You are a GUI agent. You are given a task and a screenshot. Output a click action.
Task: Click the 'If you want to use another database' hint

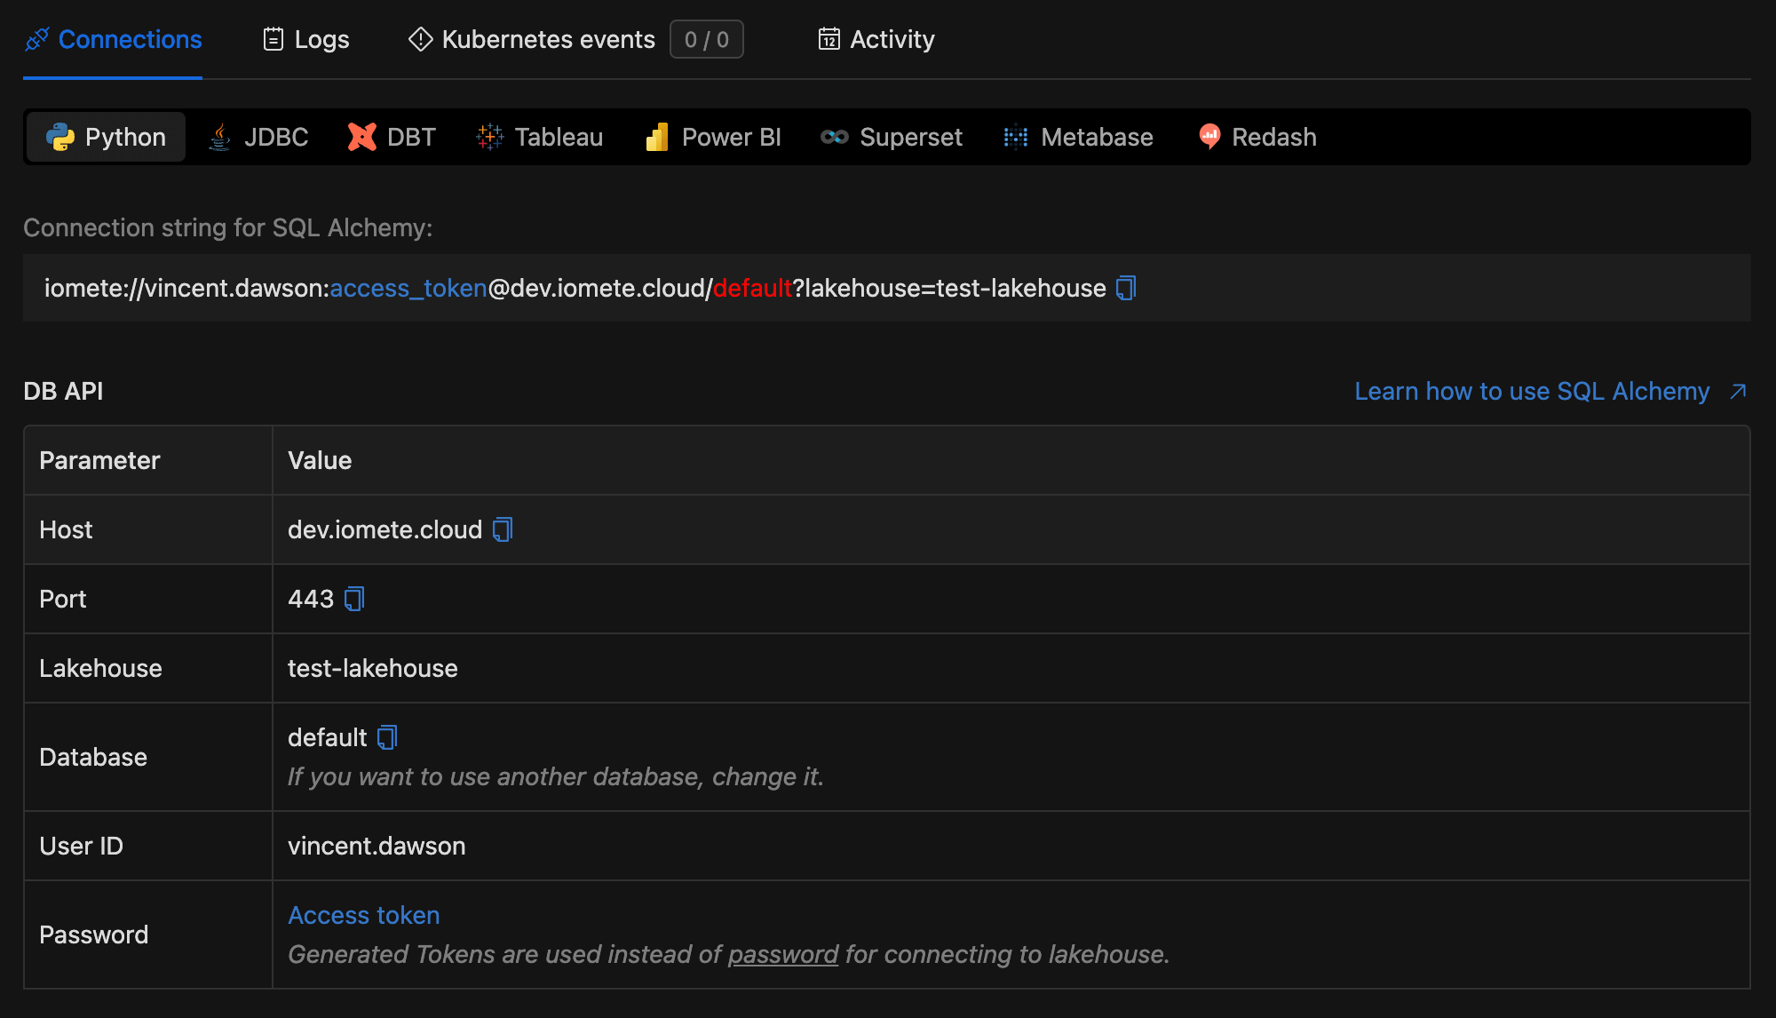click(x=556, y=776)
